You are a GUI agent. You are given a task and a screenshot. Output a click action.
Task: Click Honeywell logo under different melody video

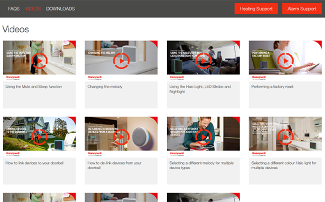pos(177,154)
